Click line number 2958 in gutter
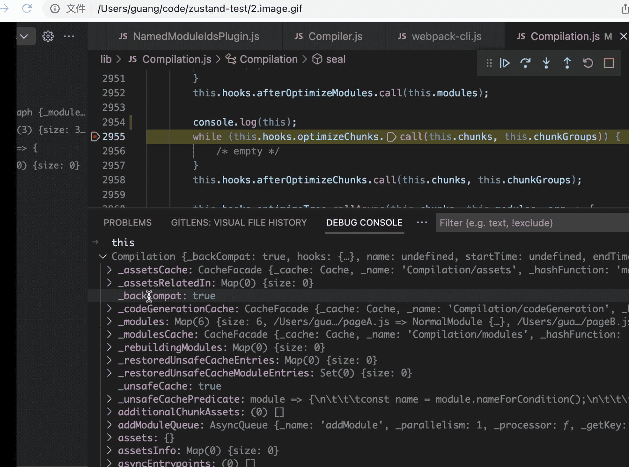Image resolution: width=629 pixels, height=467 pixels. click(x=114, y=180)
